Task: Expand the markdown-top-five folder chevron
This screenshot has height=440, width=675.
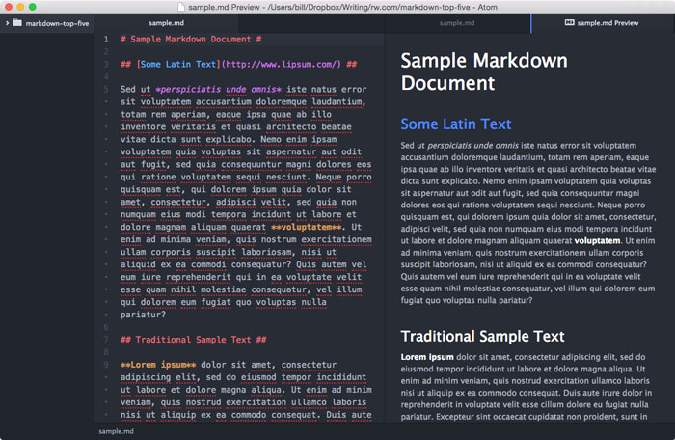Action: click(x=7, y=23)
